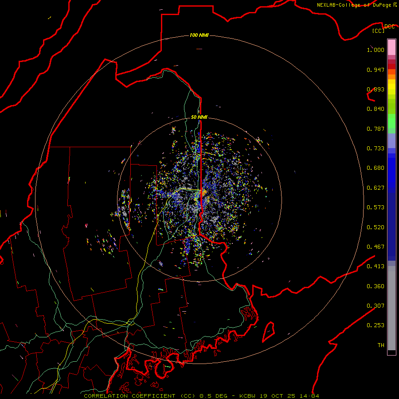Click 19 OCT 25 date in the caption
This screenshot has height=399, width=399.
point(278,396)
